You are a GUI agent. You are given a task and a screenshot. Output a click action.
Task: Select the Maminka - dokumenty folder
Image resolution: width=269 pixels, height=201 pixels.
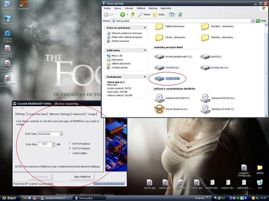(x=217, y=37)
